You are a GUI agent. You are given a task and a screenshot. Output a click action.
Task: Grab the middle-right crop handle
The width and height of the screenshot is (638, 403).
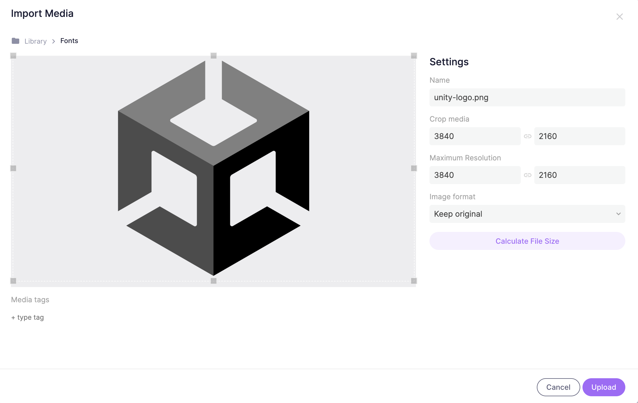(x=414, y=168)
